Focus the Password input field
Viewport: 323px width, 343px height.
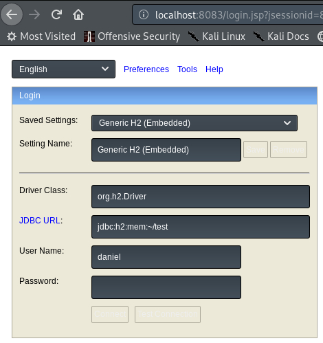(x=166, y=287)
